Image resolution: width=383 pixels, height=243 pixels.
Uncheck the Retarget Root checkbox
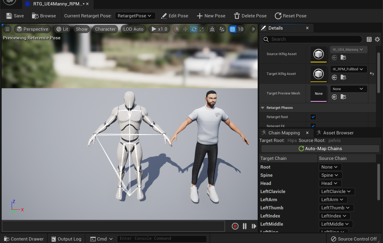point(313,117)
